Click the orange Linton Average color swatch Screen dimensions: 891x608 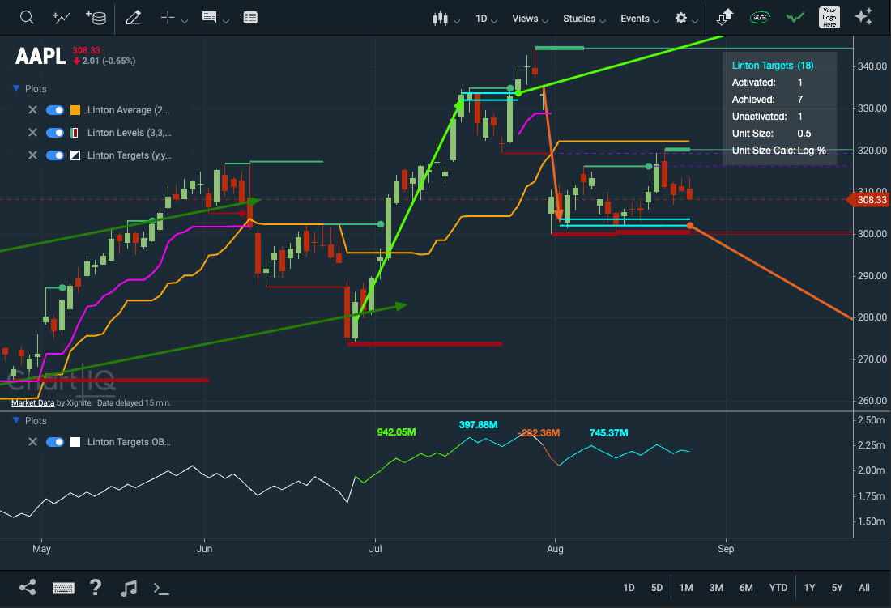click(x=75, y=110)
